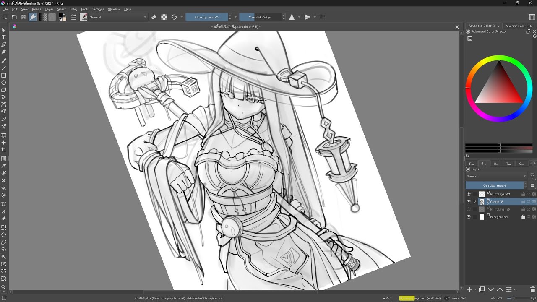Adjust the brush Size slider
This screenshot has width=537, height=302.
(x=260, y=17)
